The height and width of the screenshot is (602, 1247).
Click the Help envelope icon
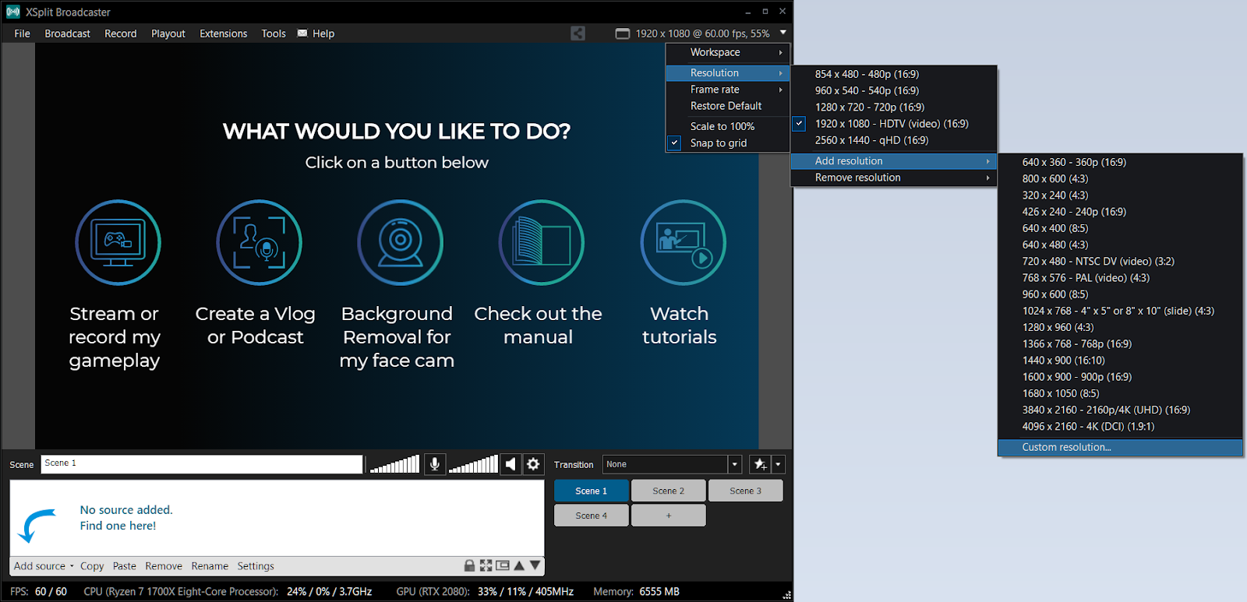click(x=302, y=33)
